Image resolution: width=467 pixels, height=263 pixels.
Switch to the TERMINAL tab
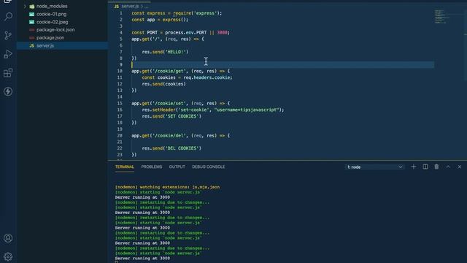pyautogui.click(x=125, y=167)
